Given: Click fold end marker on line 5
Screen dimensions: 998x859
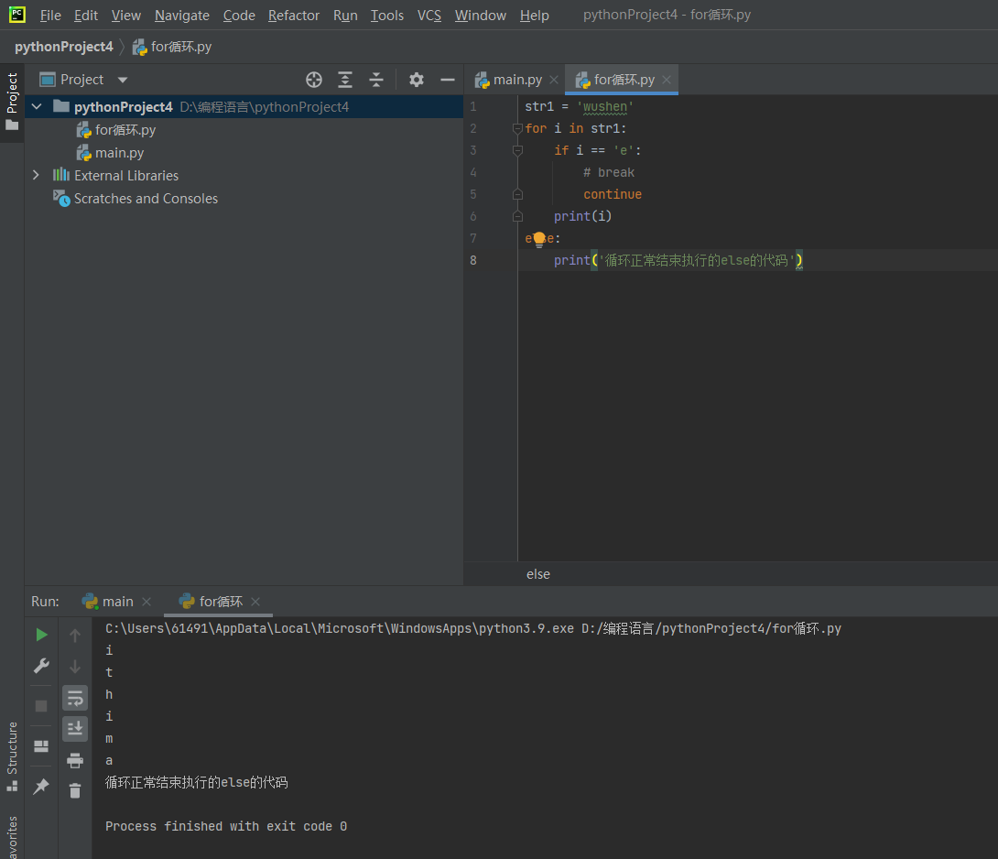Looking at the screenshot, I should (517, 194).
